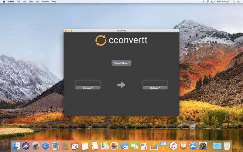The width and height of the screenshot is (243, 152).
Task: Open the Temperature category dropdown
Action: pyautogui.click(x=122, y=63)
